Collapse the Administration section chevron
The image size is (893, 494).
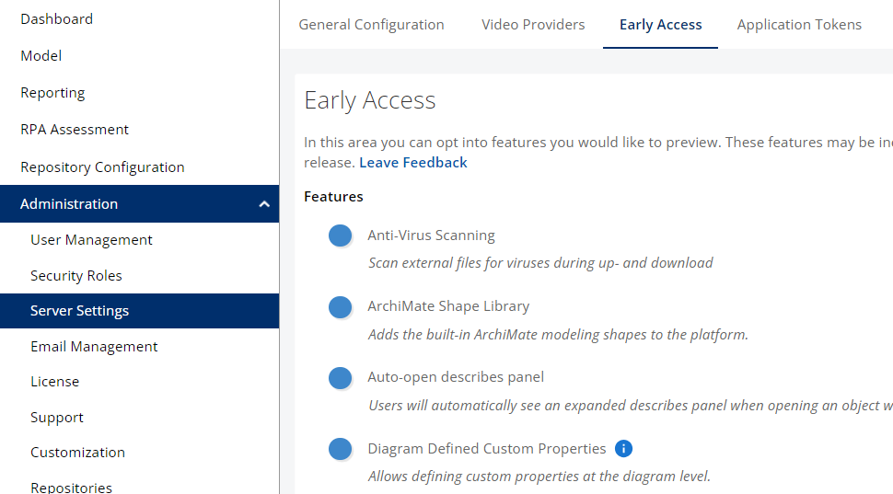click(x=264, y=204)
